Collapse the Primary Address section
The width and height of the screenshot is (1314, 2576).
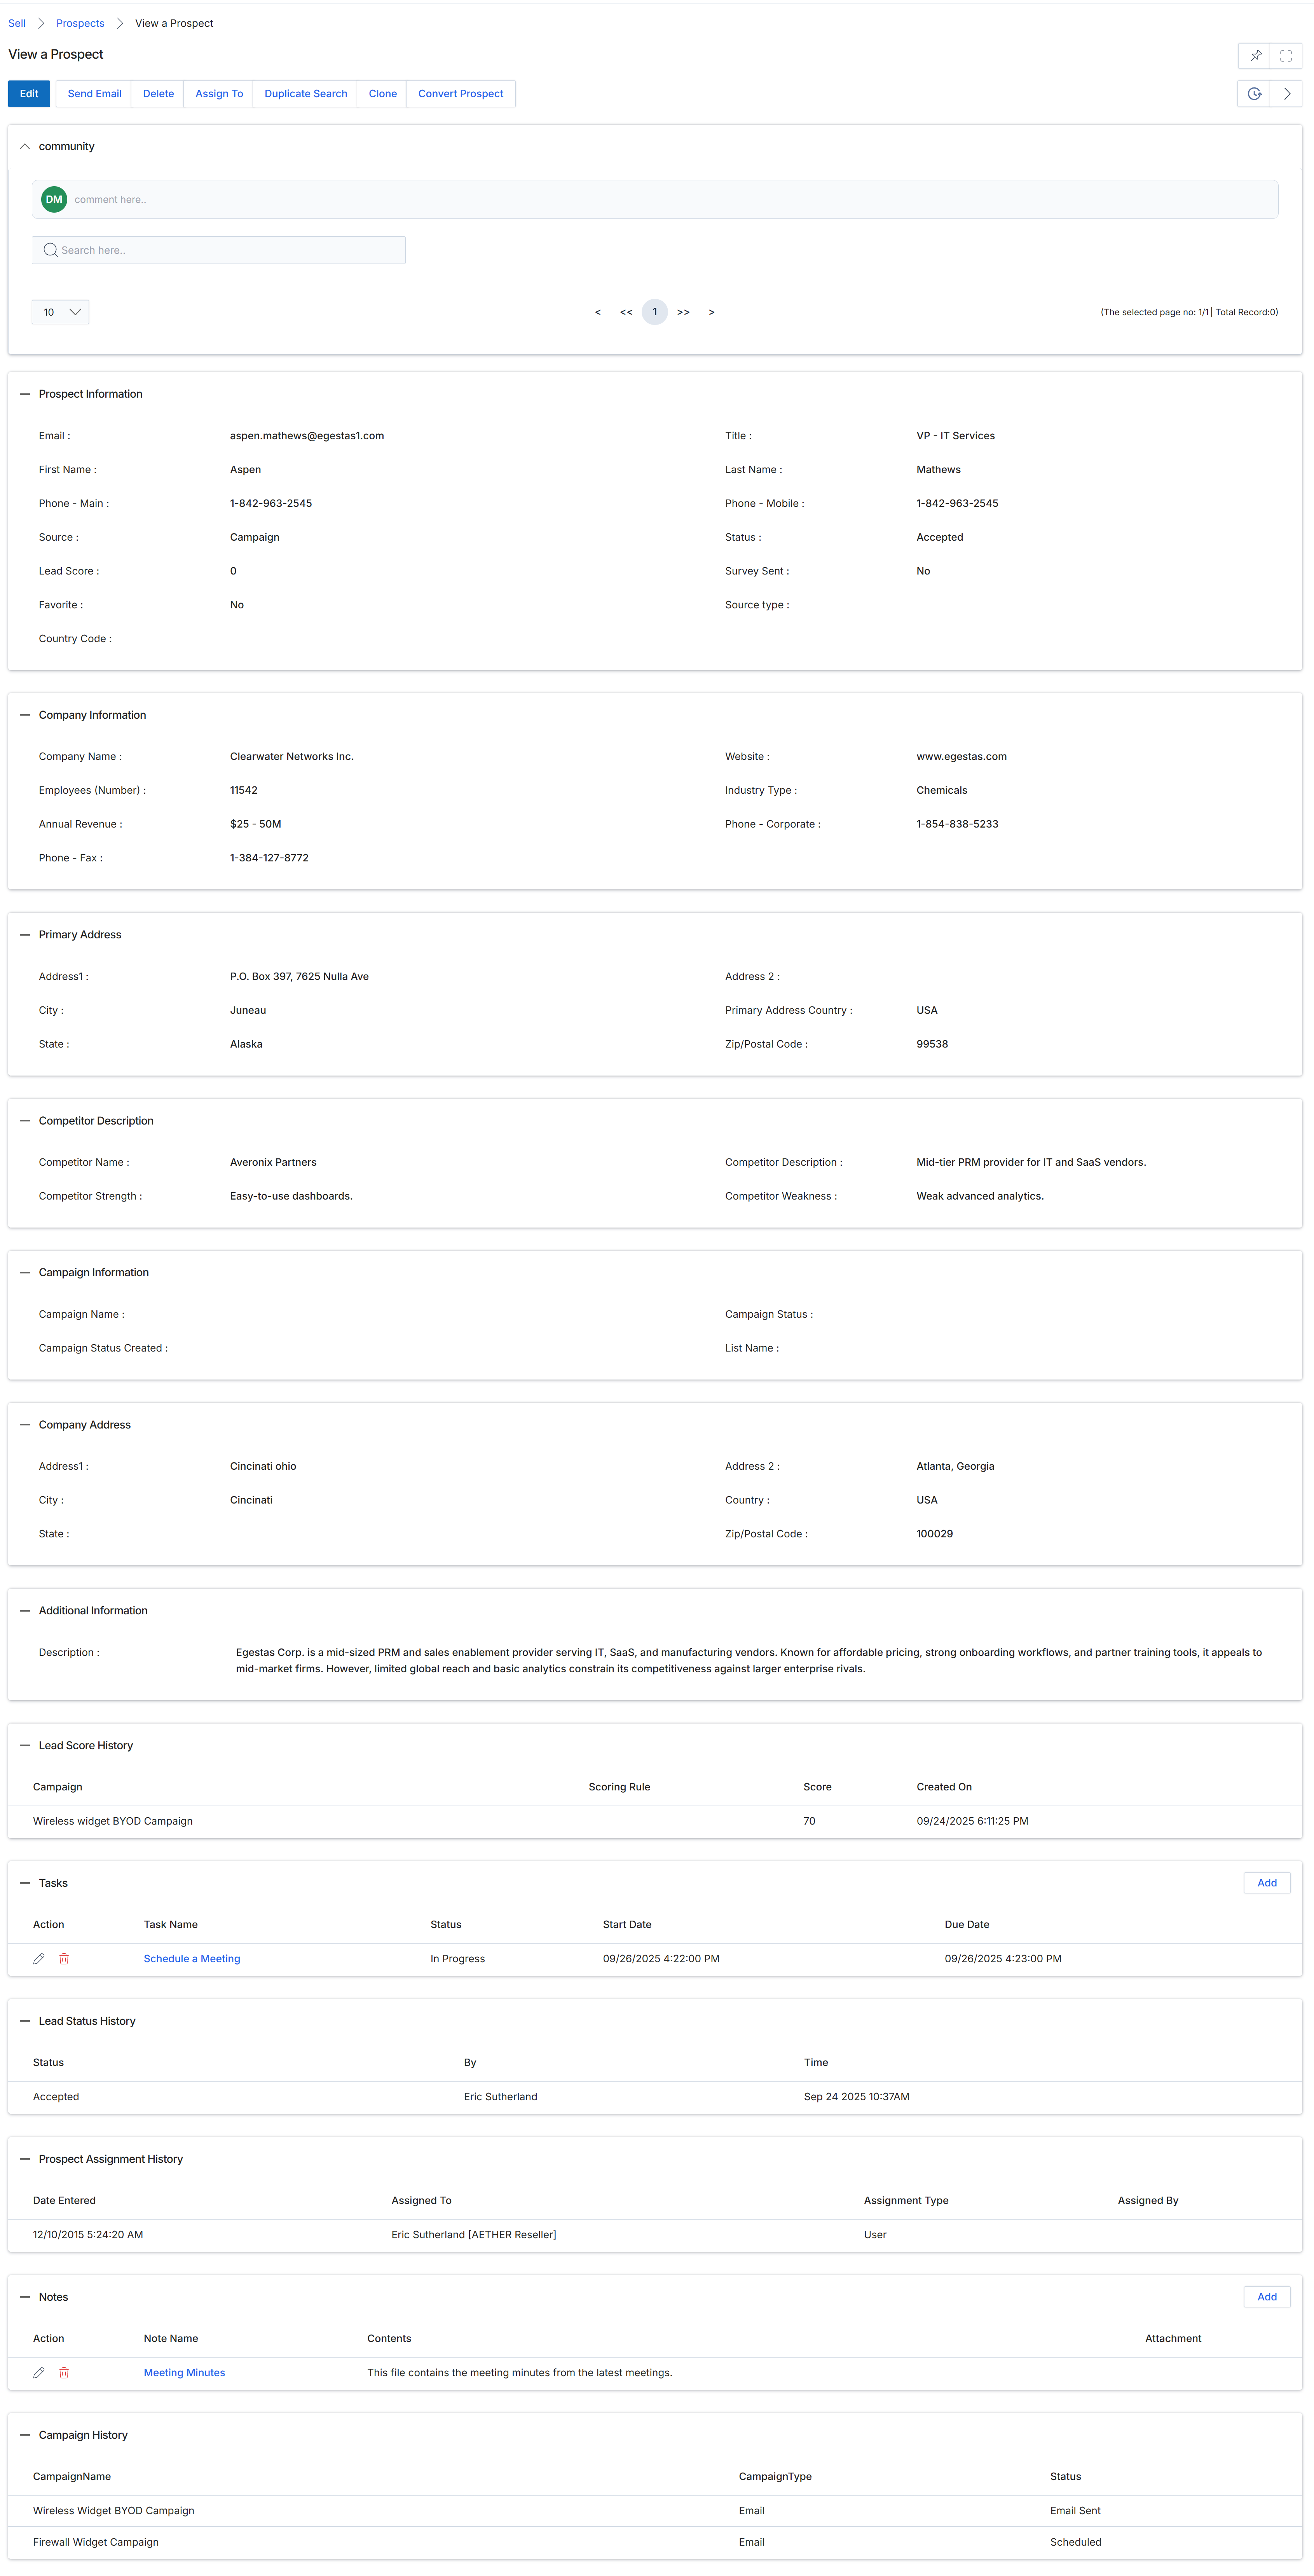25,935
